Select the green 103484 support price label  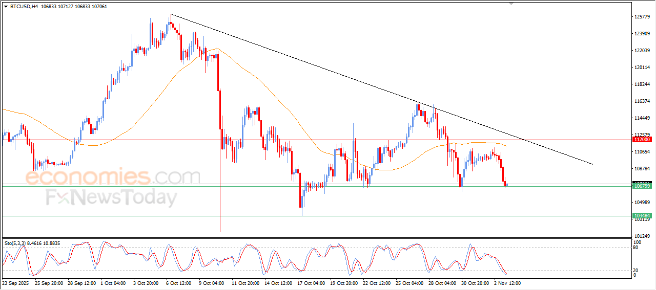(x=642, y=216)
